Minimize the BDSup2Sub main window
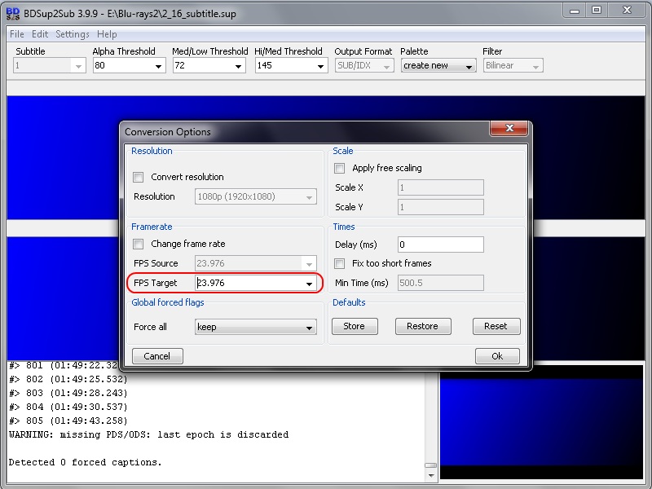The image size is (652, 489). click(575, 11)
